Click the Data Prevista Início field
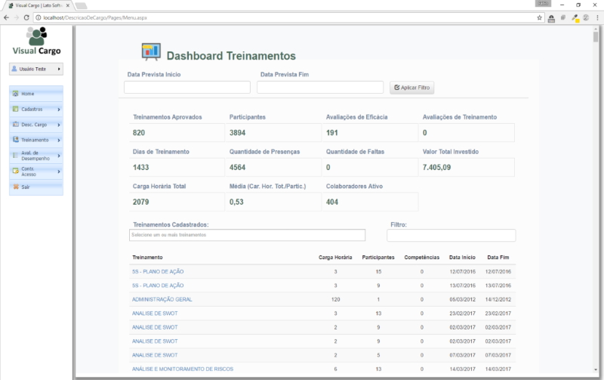Viewport: 604px width, 380px height. (x=186, y=87)
